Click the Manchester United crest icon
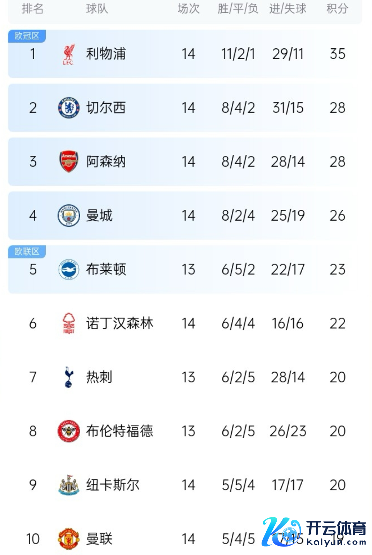The width and height of the screenshot is (372, 555). [69, 538]
